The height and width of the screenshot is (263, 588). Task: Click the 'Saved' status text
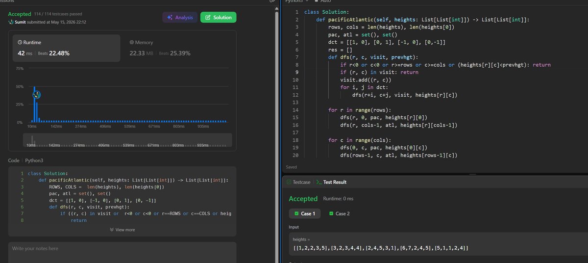pos(291,166)
